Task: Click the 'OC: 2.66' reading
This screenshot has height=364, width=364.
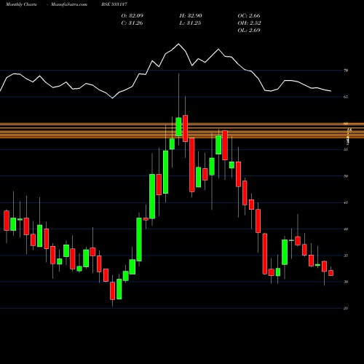Action: (x=249, y=16)
